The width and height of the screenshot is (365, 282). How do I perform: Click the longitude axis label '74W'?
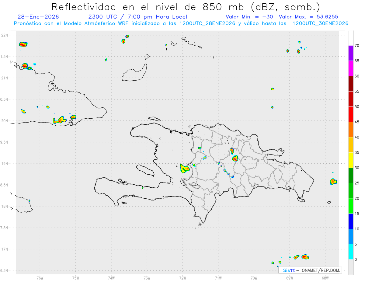(x=111, y=278)
